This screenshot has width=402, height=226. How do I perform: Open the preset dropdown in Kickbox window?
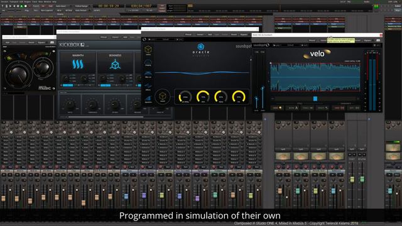tap(116, 37)
